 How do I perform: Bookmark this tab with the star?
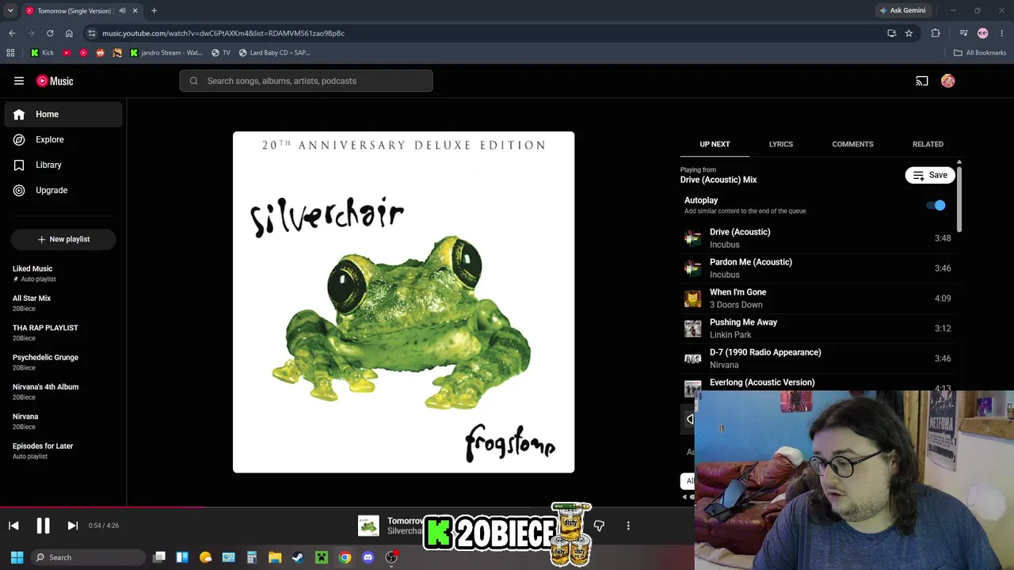click(x=909, y=33)
